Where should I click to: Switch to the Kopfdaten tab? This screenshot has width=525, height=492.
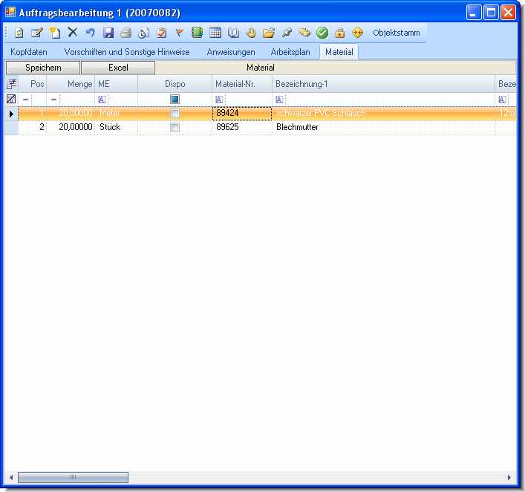tap(29, 52)
